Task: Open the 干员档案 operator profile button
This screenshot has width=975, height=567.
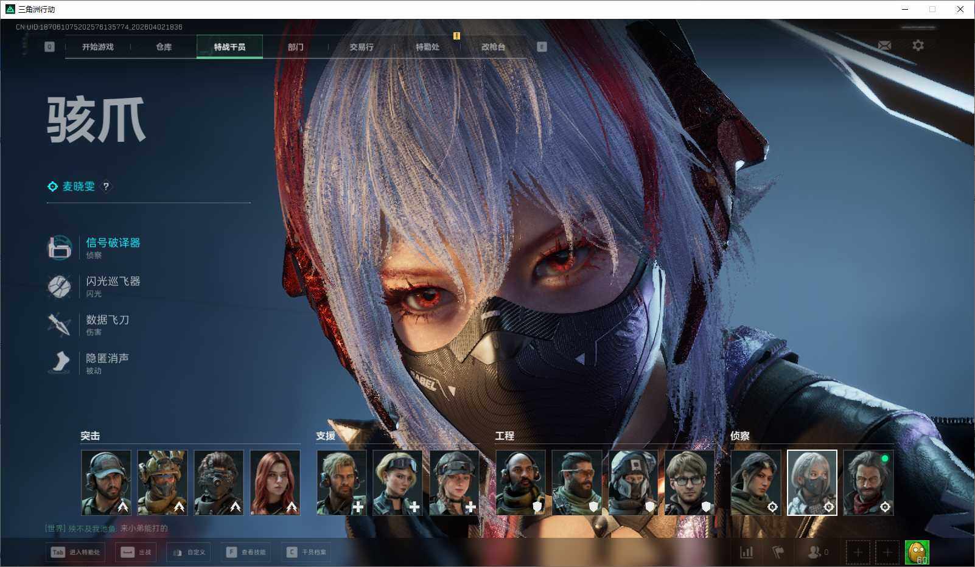Action: click(306, 552)
